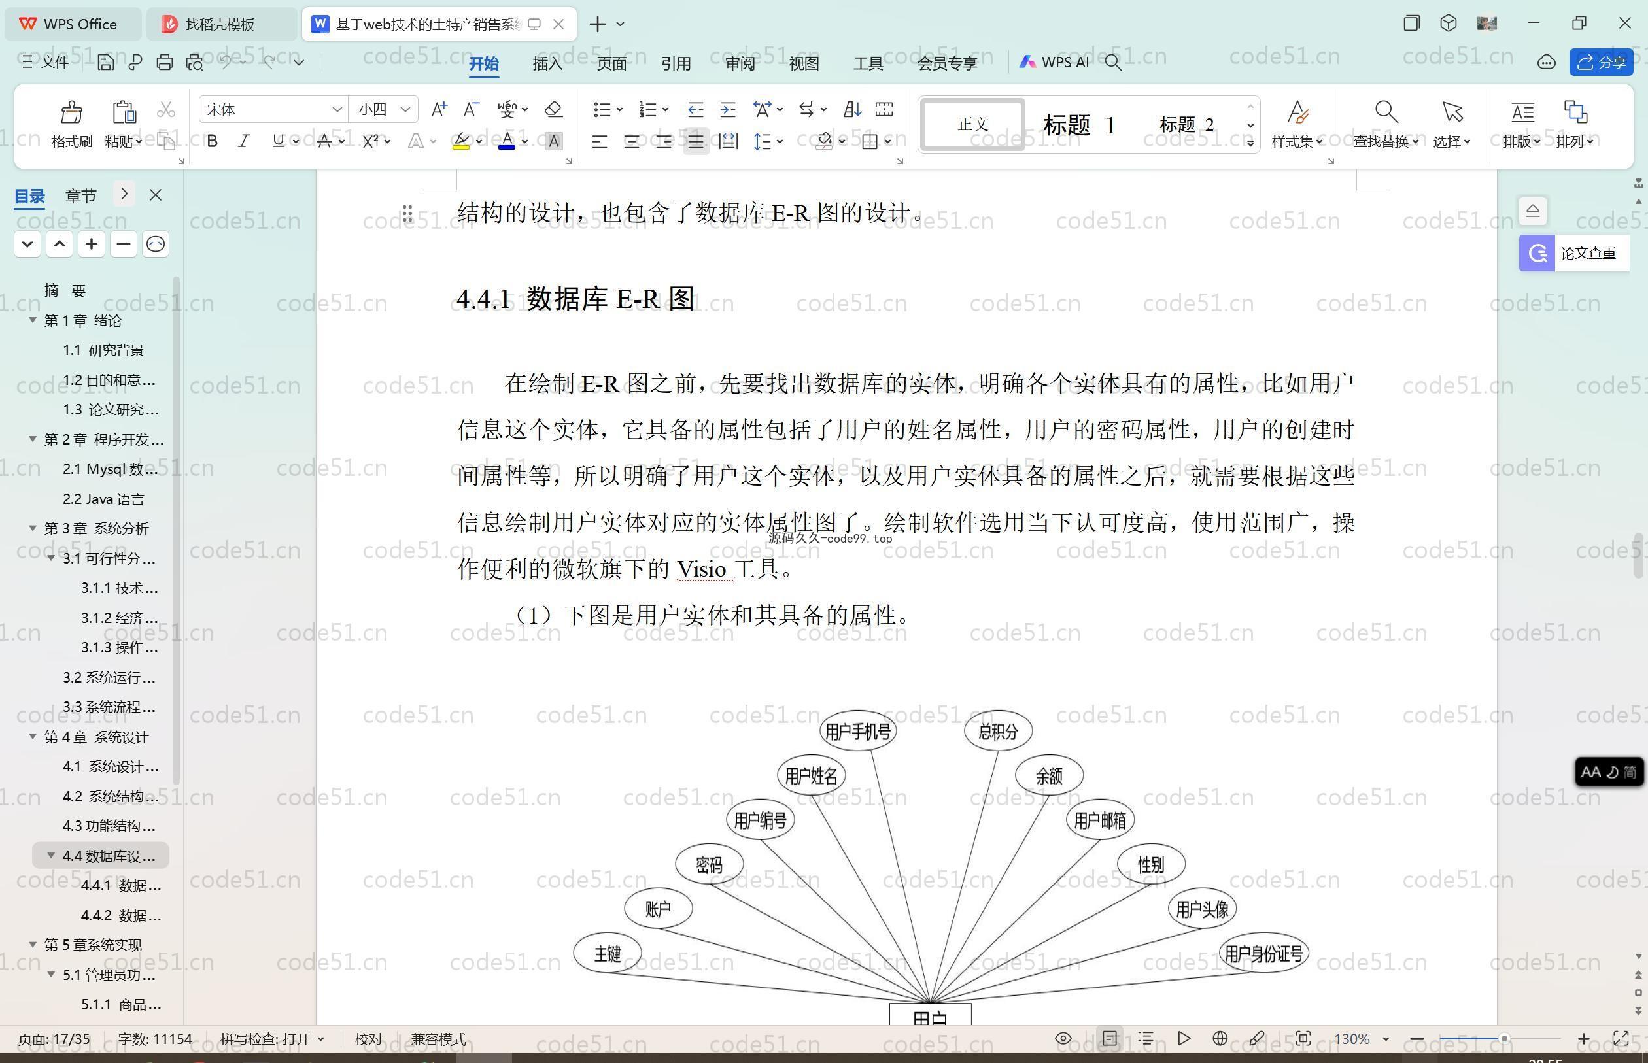Collapse the 4.4 数据库设计 tree node

[x=51, y=855]
